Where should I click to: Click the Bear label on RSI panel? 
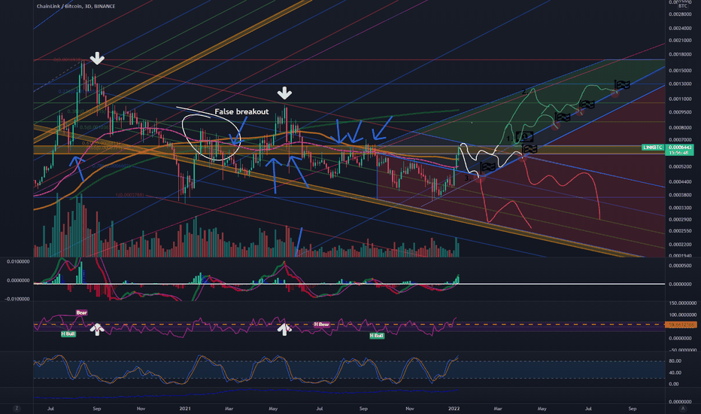(81, 312)
